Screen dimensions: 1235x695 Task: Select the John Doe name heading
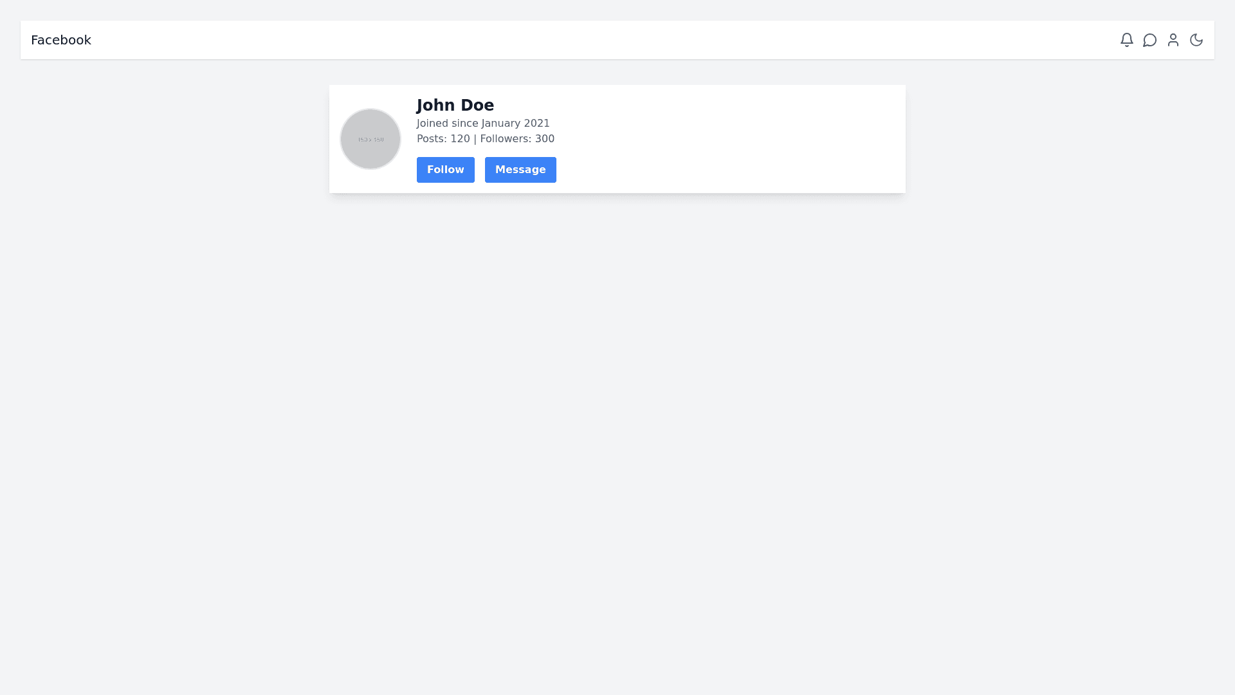(x=455, y=106)
